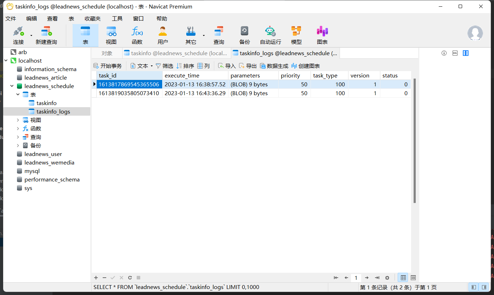Click the 导入 import button
The image size is (494, 295).
pos(227,66)
